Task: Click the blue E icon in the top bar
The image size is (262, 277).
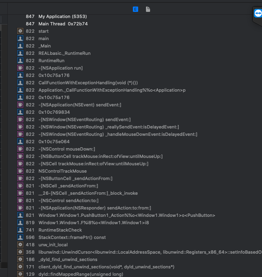Action: [x=135, y=9]
